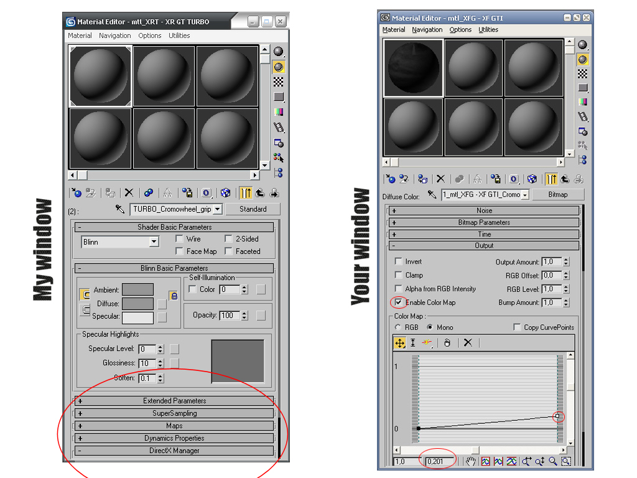
Task: Click Bitmap map type button
Action: point(558,195)
